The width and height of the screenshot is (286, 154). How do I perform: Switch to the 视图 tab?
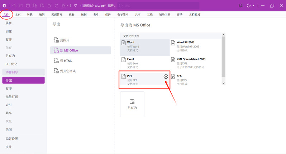[x=84, y=15]
